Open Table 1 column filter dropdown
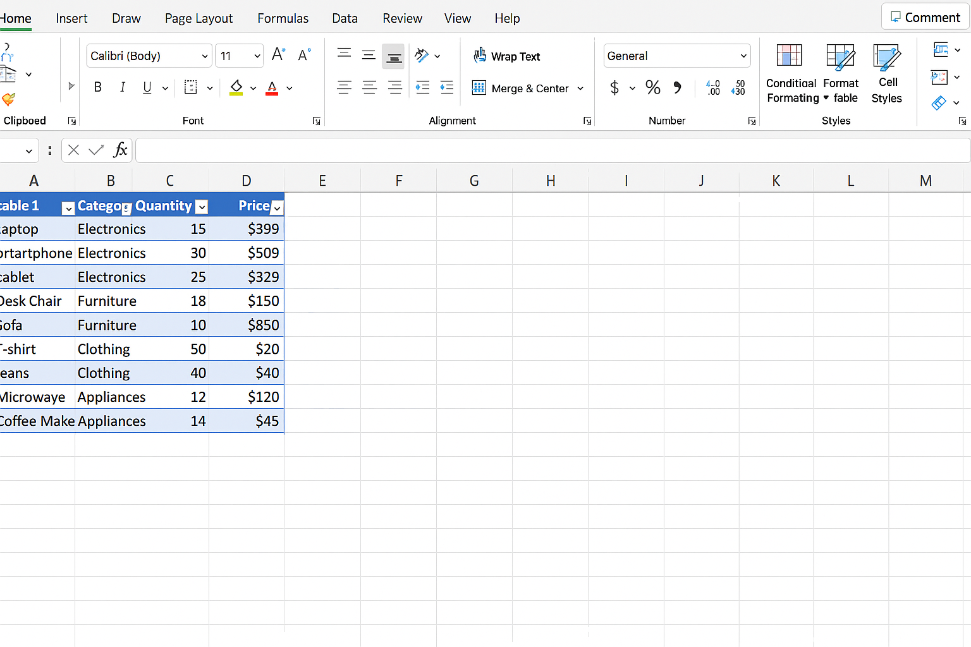The image size is (971, 647). point(68,208)
